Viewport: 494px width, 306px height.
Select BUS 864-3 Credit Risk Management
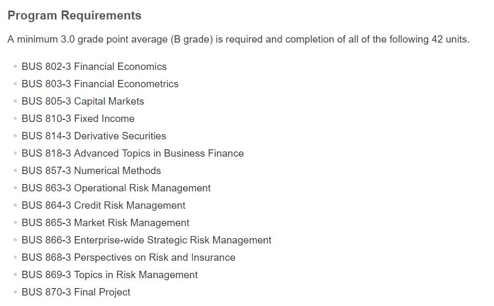pos(103,206)
